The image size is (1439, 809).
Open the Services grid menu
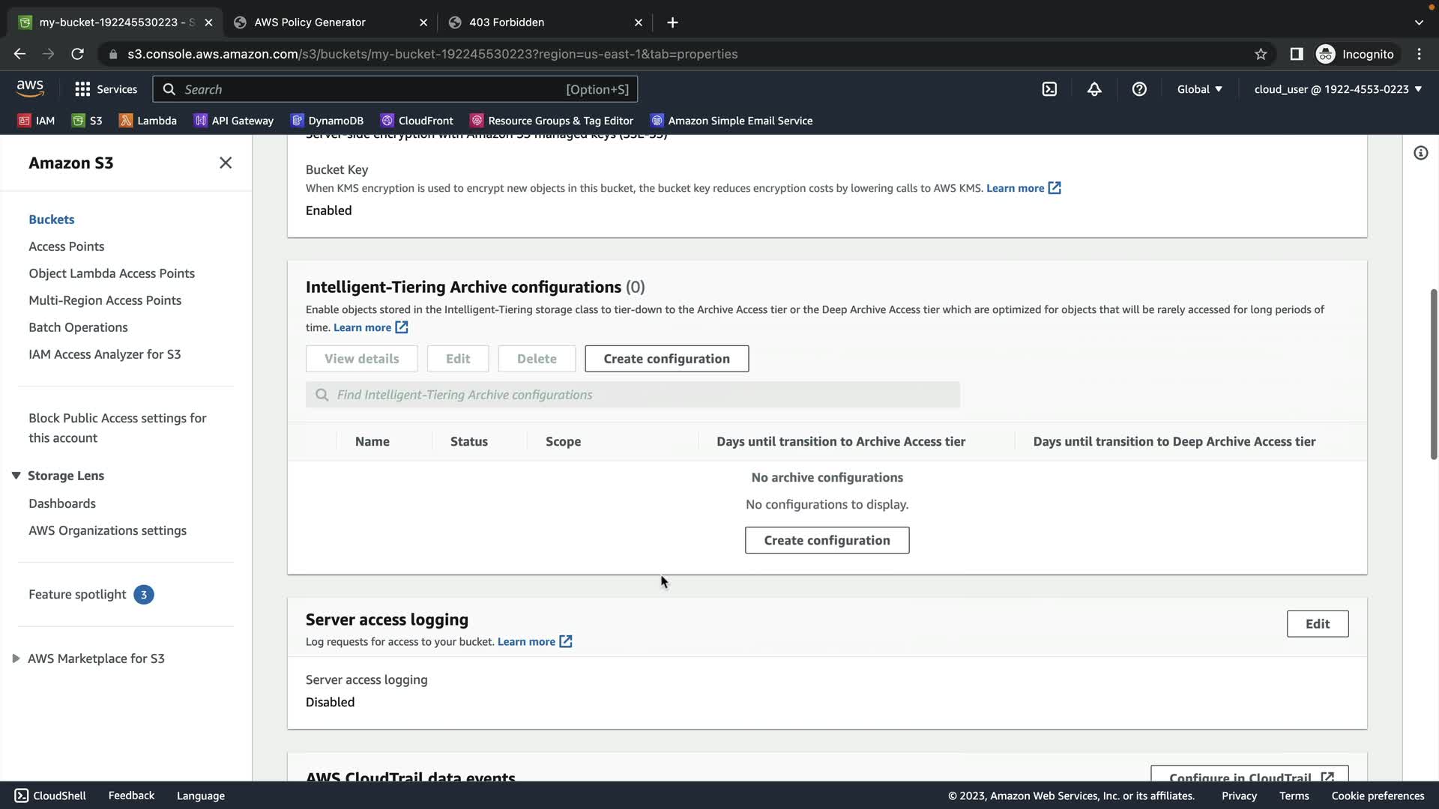[106, 89]
